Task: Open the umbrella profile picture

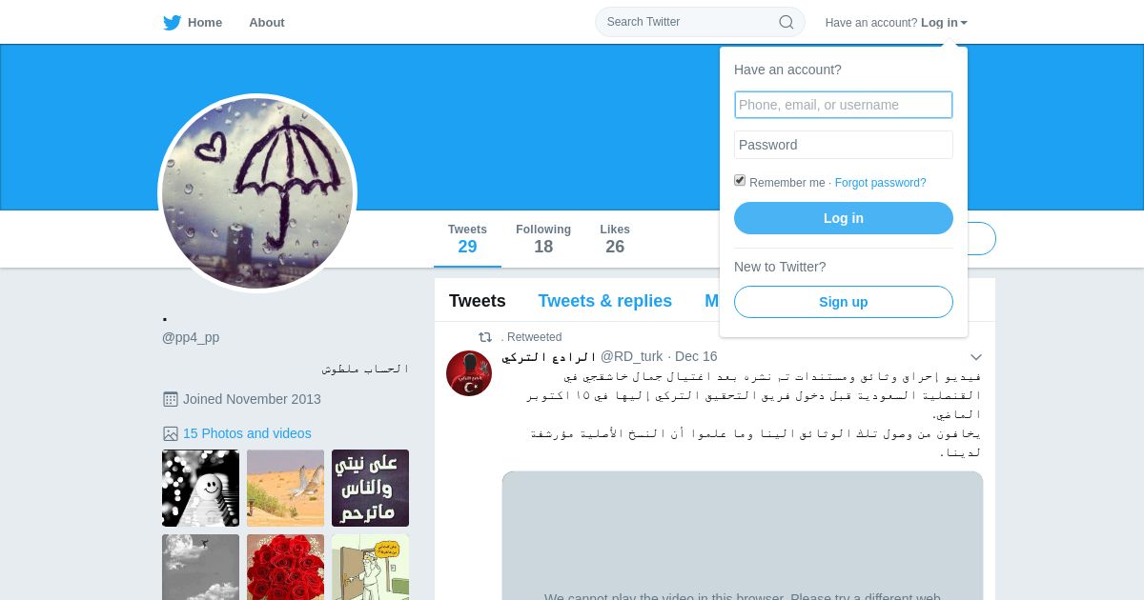Action: click(257, 193)
